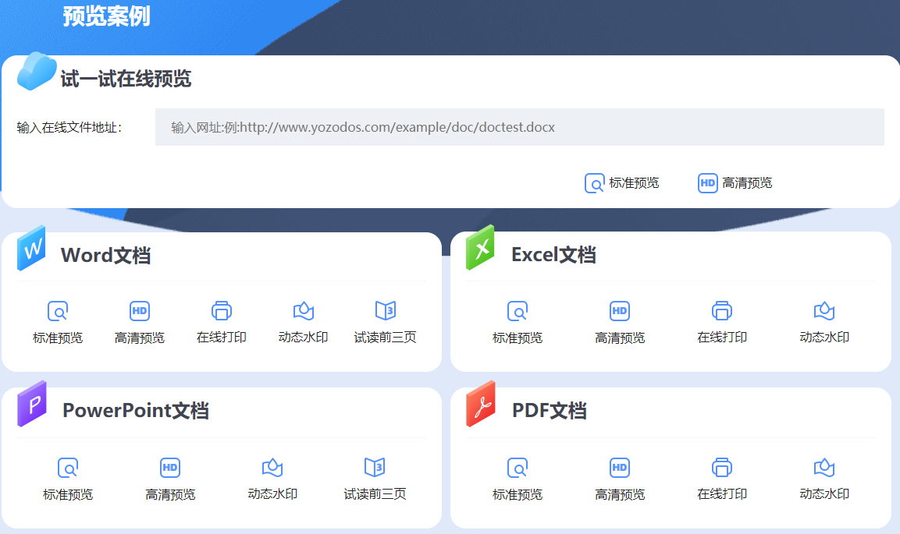Click the red PDF cube icon
Viewport: 900px width, 534px height.
(x=480, y=404)
